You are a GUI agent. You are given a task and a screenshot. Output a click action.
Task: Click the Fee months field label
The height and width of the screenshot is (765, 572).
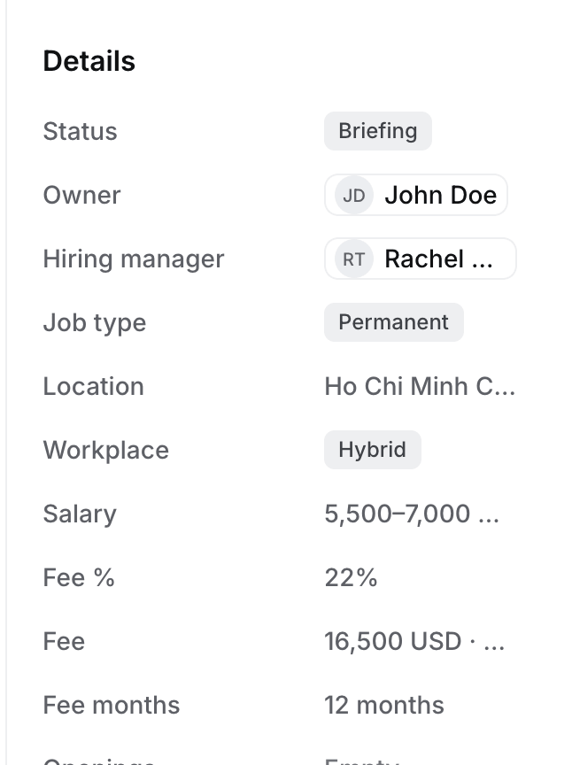112,705
